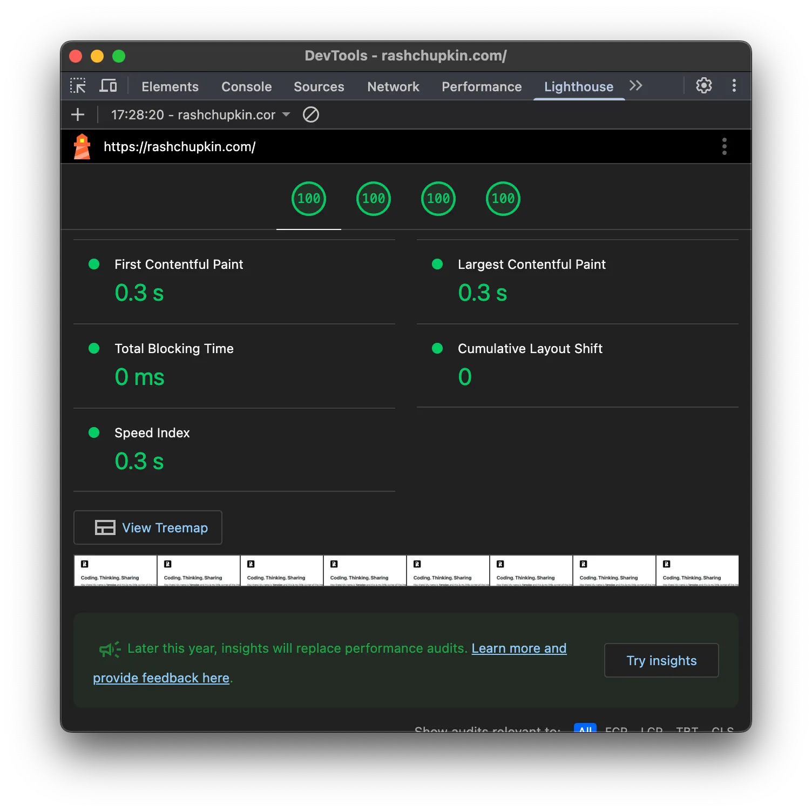Click the View Treemap button

pos(148,527)
